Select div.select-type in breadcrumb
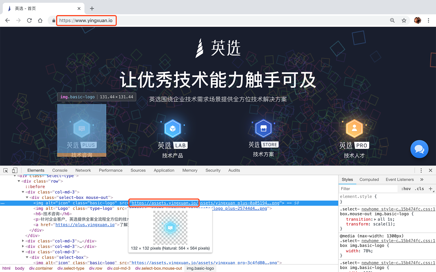The image size is (436, 272). coord(71,268)
